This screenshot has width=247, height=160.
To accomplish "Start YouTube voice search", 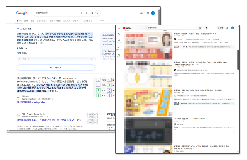I will [206, 28].
